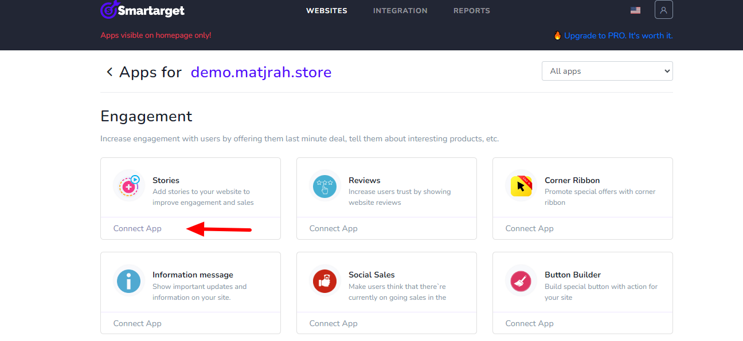The width and height of the screenshot is (743, 341).
Task: Open the US flag language selector
Action: click(635, 10)
